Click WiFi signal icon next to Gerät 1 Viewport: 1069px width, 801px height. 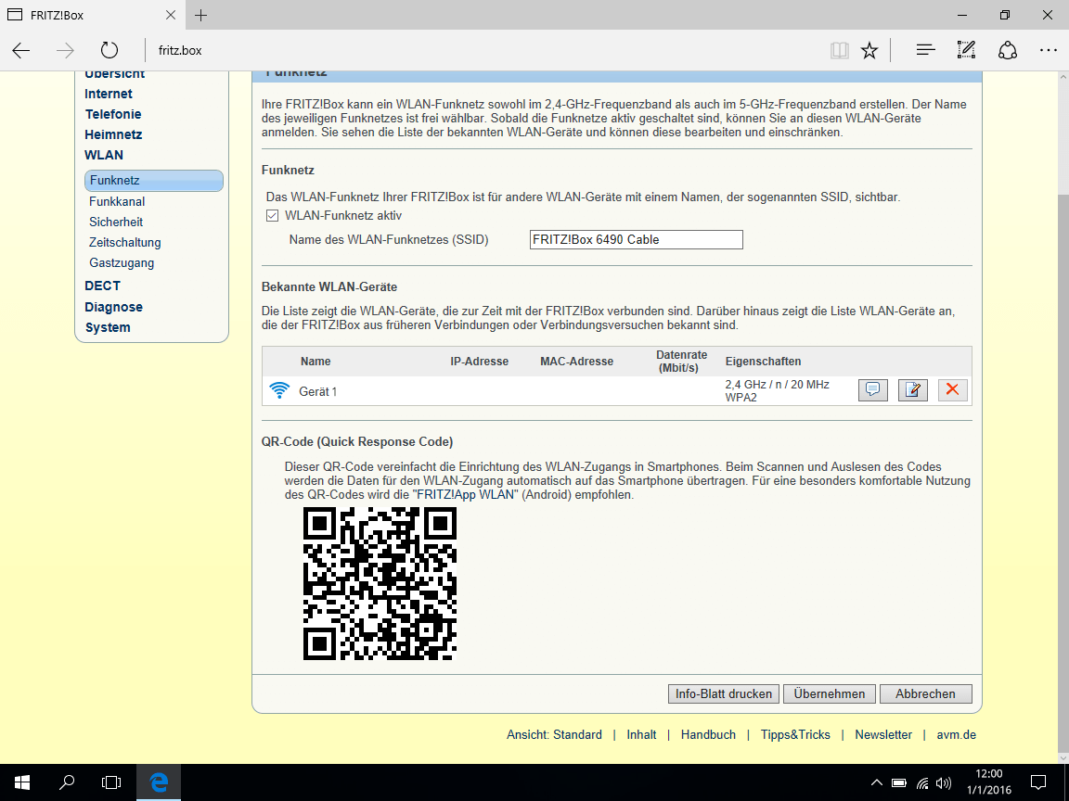[x=278, y=390]
